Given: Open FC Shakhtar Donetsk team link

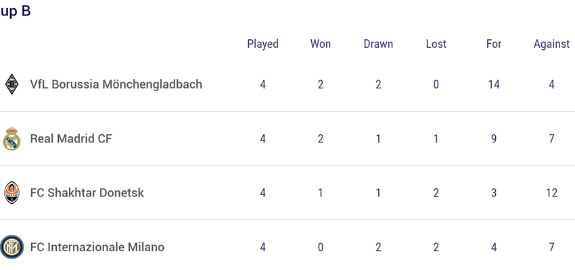Looking at the screenshot, I should tap(87, 193).
